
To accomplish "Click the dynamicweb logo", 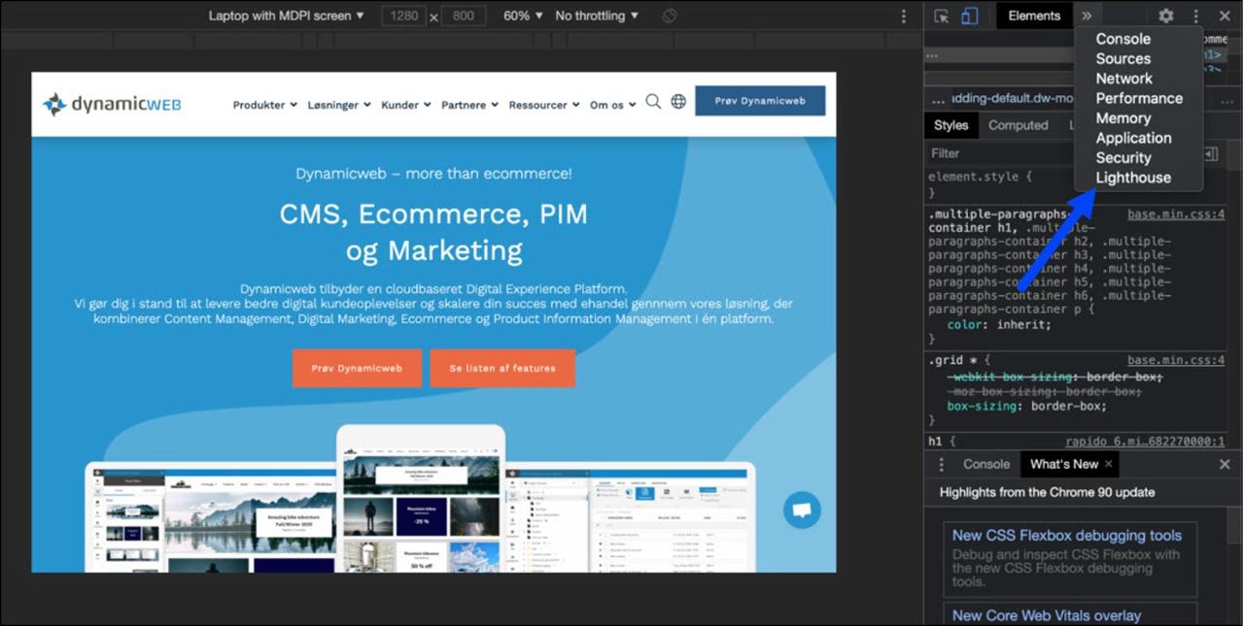I will coord(112,104).
